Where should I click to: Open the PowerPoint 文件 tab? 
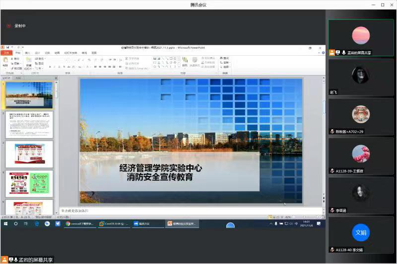point(6,53)
